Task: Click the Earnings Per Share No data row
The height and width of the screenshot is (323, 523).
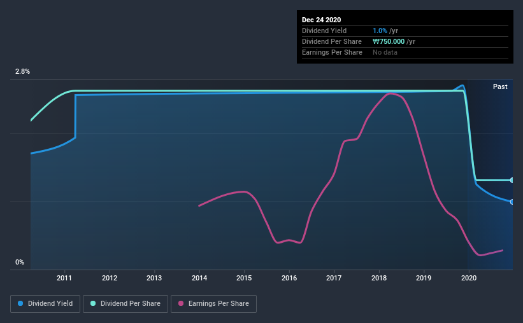Action: point(405,52)
